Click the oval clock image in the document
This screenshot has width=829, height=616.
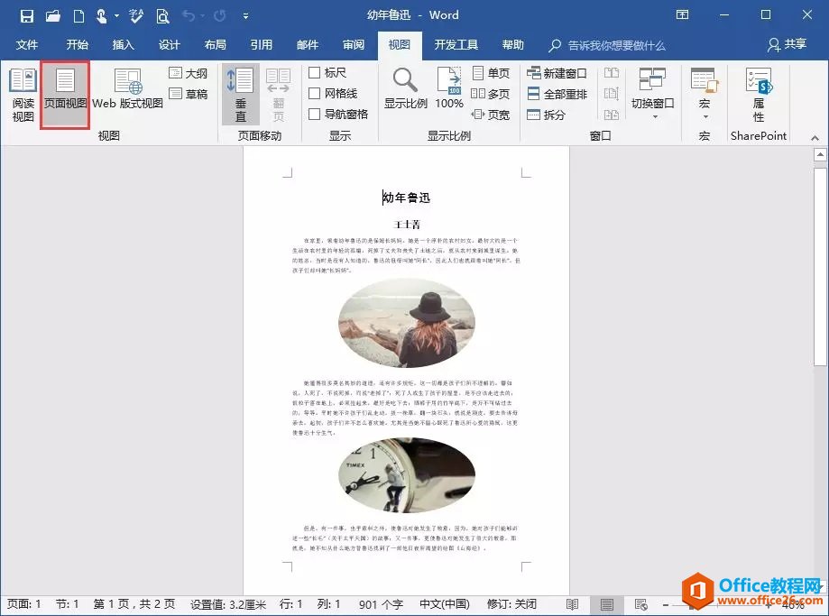(407, 475)
